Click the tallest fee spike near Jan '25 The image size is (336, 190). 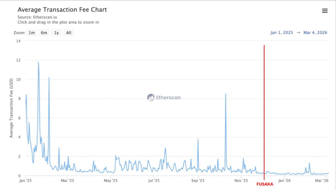[x=38, y=62]
